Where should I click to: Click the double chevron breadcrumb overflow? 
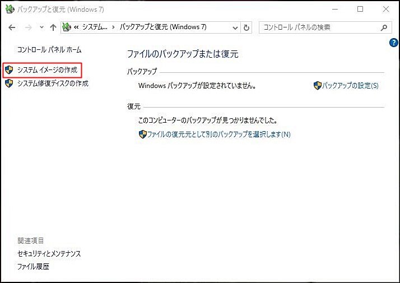76,27
